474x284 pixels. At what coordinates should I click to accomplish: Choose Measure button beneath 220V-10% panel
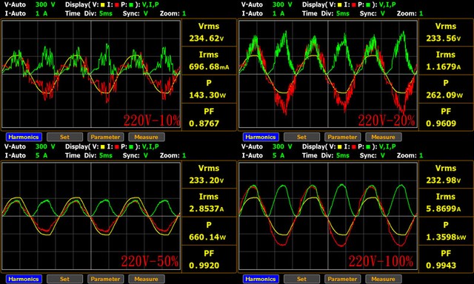click(147, 137)
